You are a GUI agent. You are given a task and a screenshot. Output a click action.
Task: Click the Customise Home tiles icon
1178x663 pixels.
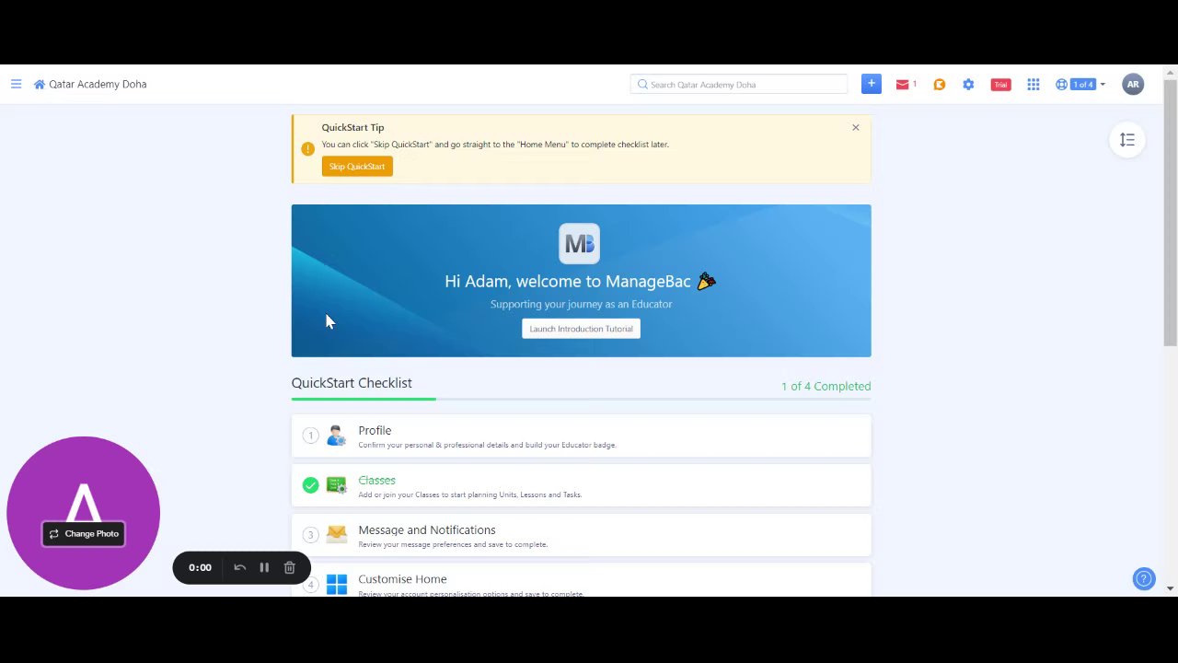pyautogui.click(x=337, y=584)
